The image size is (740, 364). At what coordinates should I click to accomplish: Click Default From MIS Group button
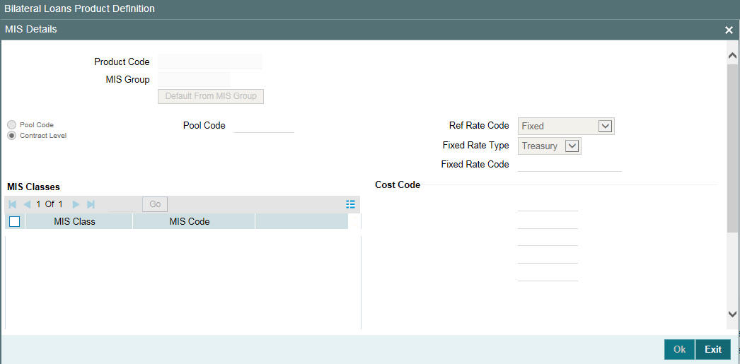pos(211,96)
